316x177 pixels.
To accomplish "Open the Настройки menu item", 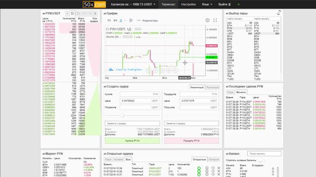I will click(x=188, y=4).
